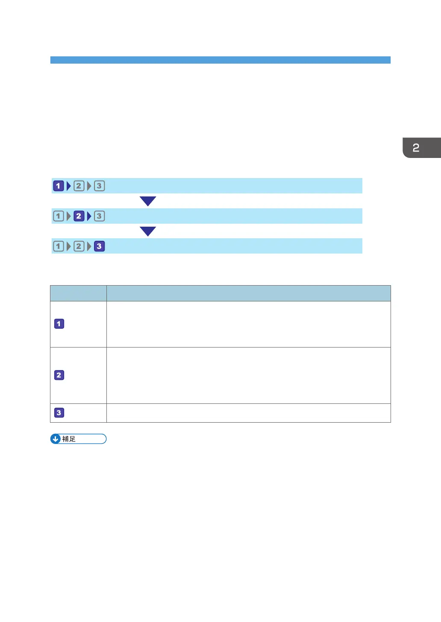
Task: Click outlined step 2 icon in bottom flow bar
Action: point(79,246)
